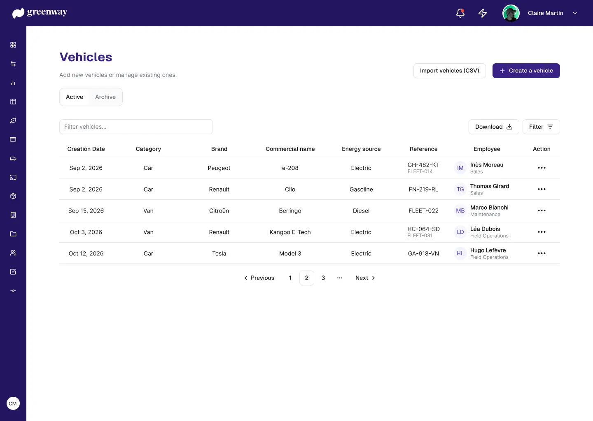Open the notifications bell
The height and width of the screenshot is (421, 593).
tap(460, 13)
